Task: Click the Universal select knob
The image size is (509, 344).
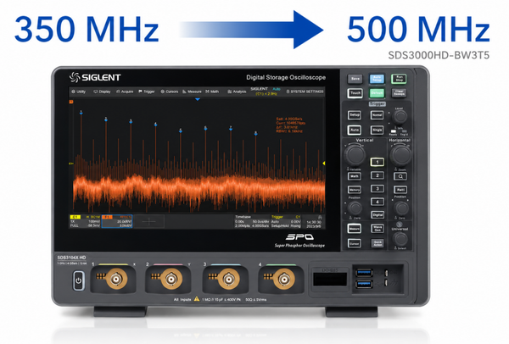Action: tap(400, 239)
